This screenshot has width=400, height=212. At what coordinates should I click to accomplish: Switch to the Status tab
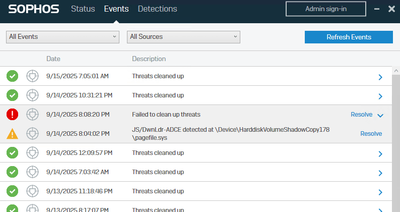point(83,9)
